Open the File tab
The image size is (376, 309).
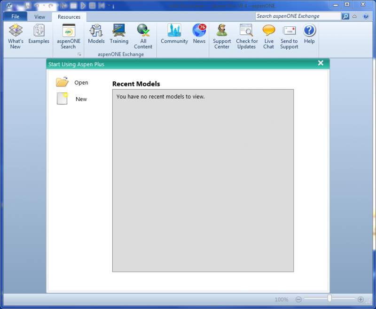[16, 16]
